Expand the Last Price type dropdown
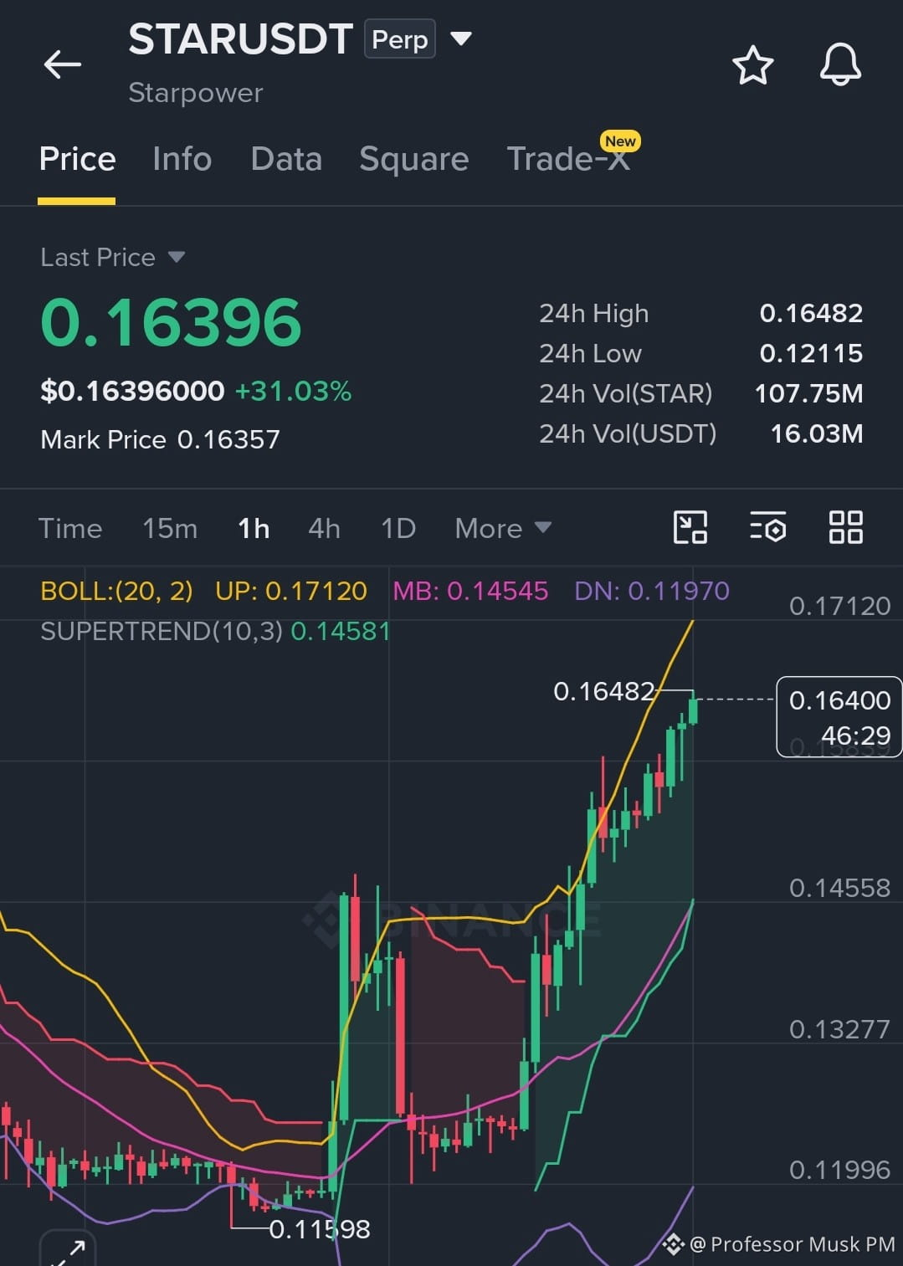 coord(176,257)
